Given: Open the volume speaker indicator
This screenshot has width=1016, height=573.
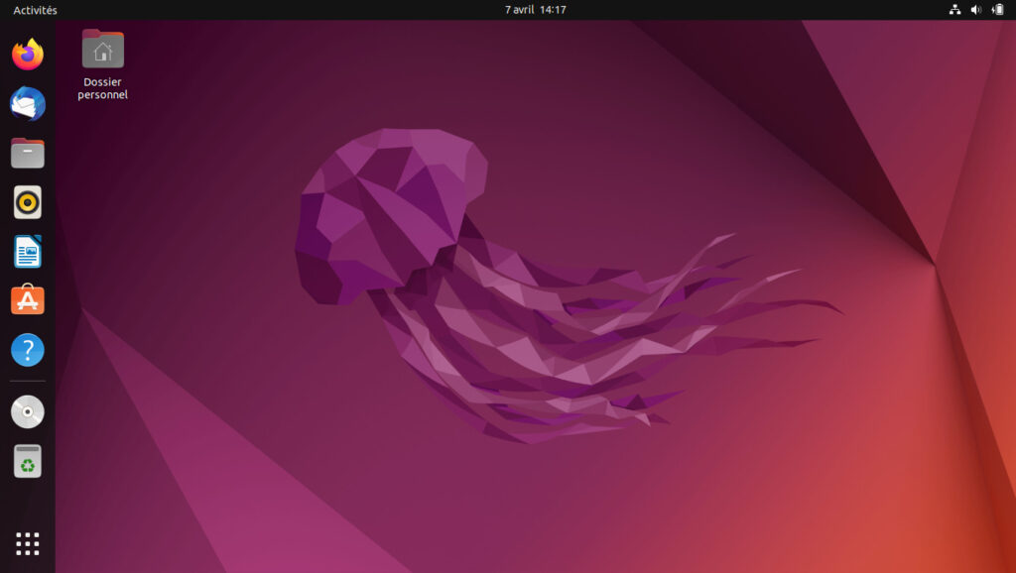Looking at the screenshot, I should [x=976, y=10].
